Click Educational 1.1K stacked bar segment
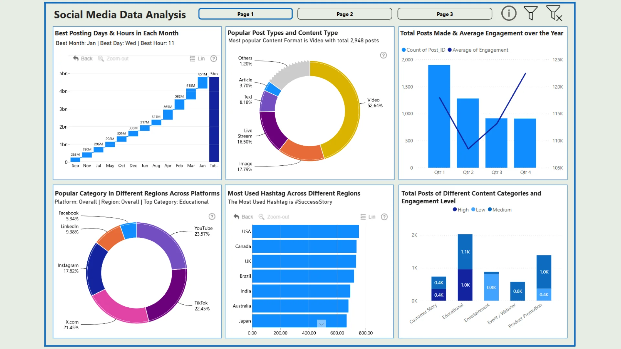The width and height of the screenshot is (621, 349). 465,252
